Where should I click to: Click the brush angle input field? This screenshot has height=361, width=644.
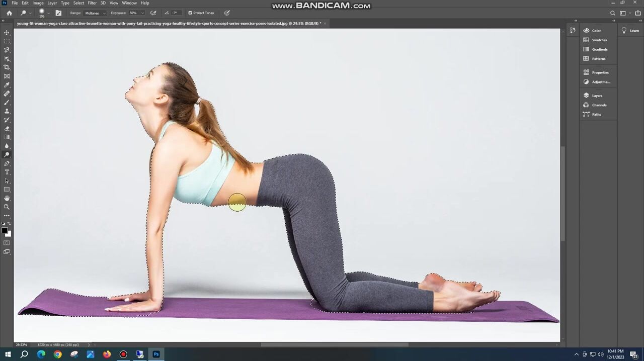tap(175, 13)
